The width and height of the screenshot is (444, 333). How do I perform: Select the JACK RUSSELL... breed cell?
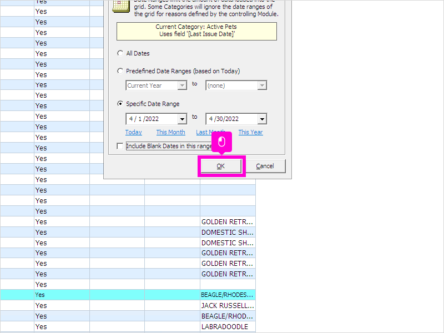pyautogui.click(x=228, y=306)
